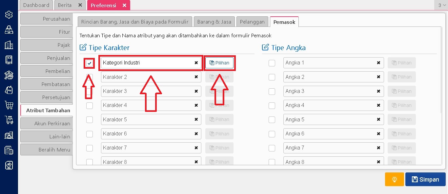
Task: Clear the Kategori Industri field text
Action: 196,63
